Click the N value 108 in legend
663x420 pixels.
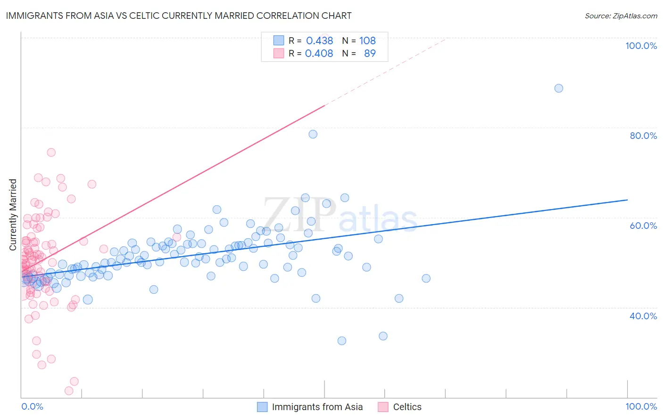[x=368, y=40]
